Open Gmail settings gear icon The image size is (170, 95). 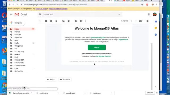[x=147, y=21]
